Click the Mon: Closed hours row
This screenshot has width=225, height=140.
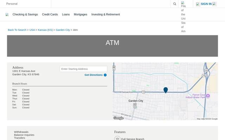tap(21, 90)
